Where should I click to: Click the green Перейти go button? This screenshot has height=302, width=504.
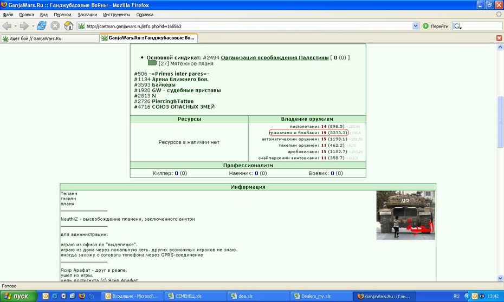pyautogui.click(x=436, y=26)
